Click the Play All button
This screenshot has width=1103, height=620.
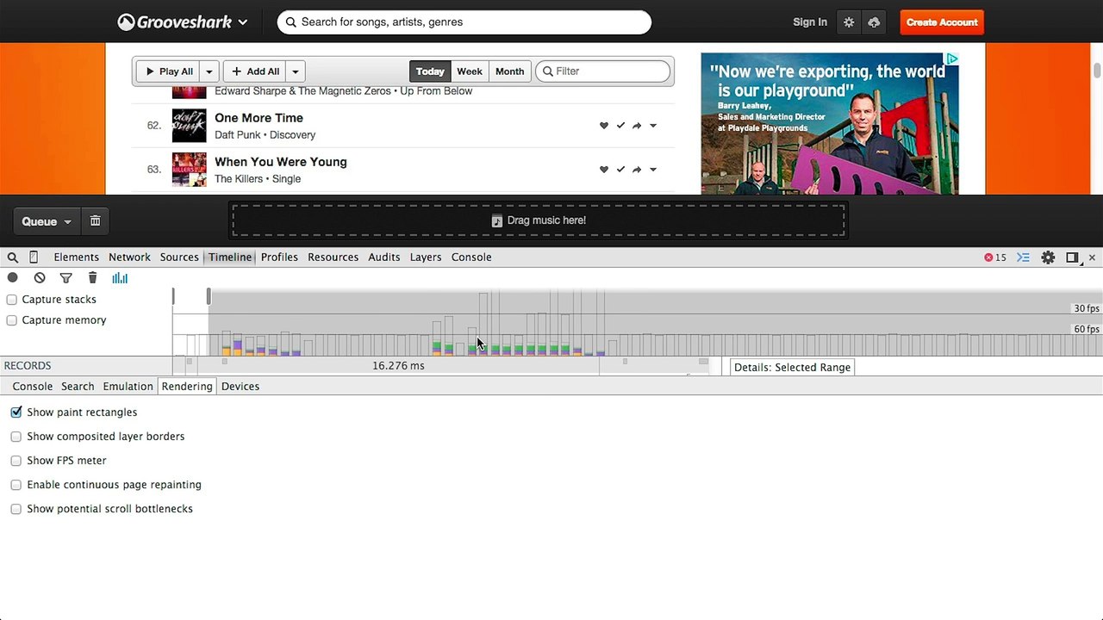point(169,71)
